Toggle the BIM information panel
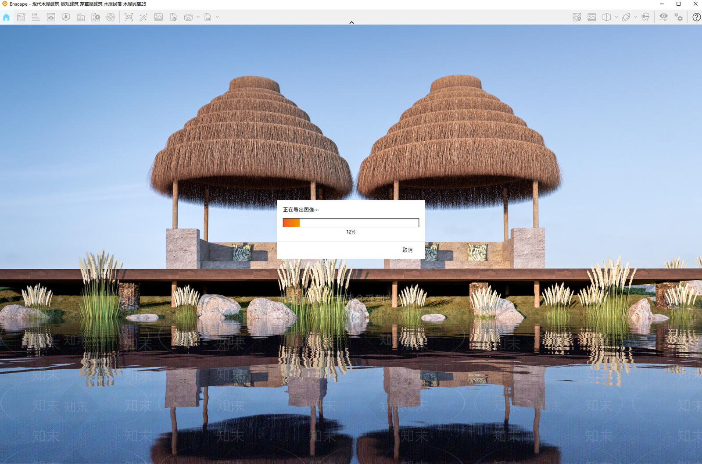 (x=36, y=17)
